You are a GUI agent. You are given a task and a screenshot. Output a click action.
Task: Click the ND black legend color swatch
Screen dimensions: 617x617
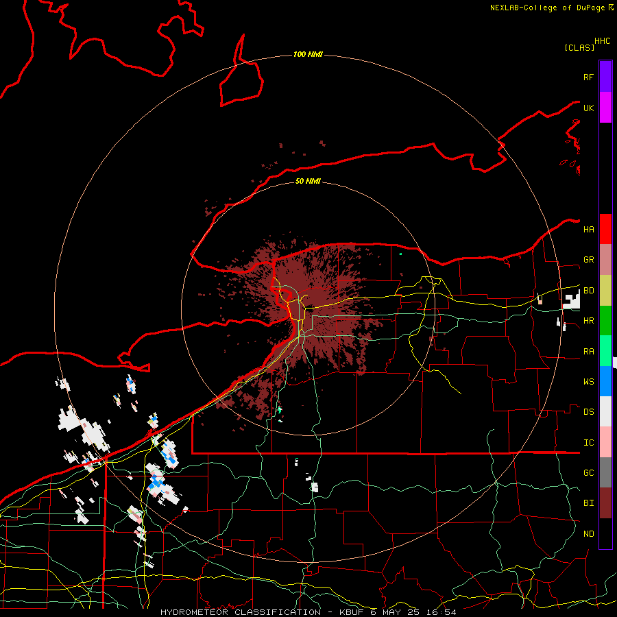point(605,533)
